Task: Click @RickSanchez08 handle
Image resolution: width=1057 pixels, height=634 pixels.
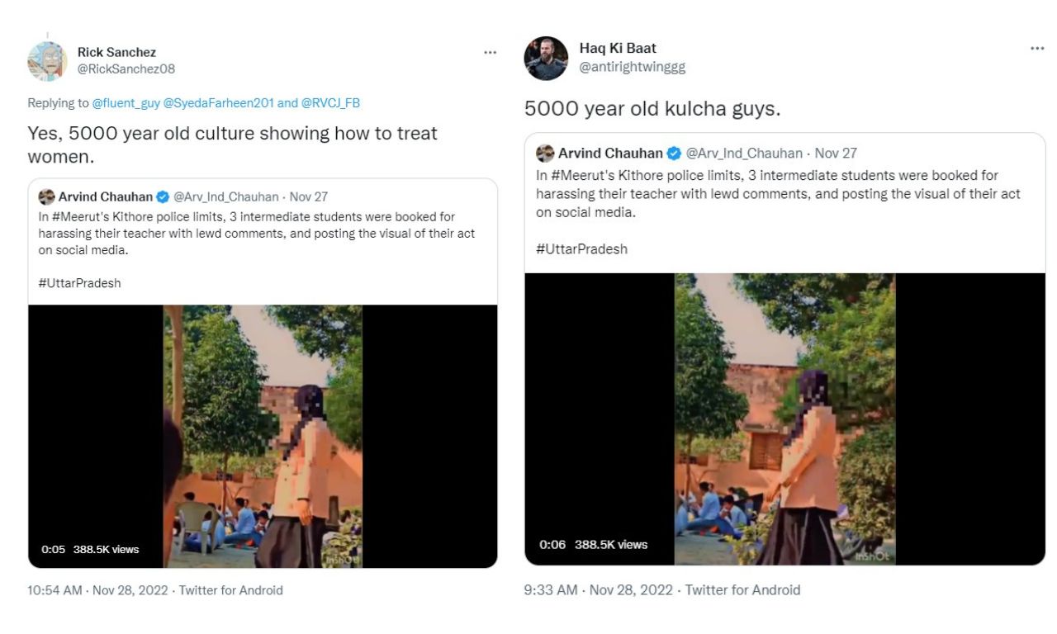Action: pyautogui.click(x=126, y=69)
